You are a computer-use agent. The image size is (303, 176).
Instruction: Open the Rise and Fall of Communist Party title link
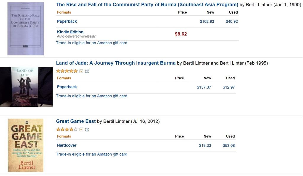click(147, 5)
